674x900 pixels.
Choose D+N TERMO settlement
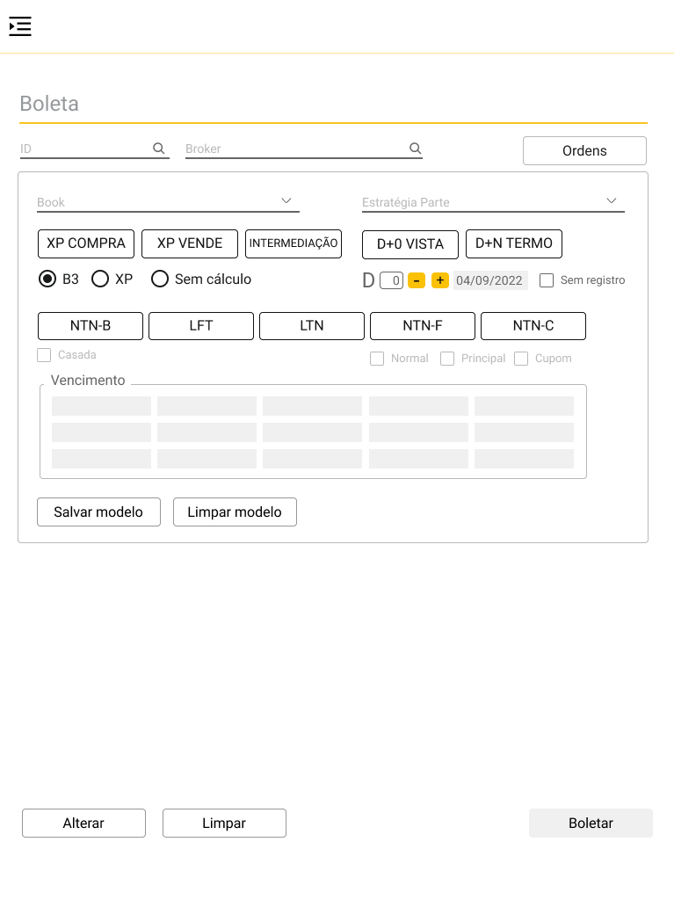point(514,243)
